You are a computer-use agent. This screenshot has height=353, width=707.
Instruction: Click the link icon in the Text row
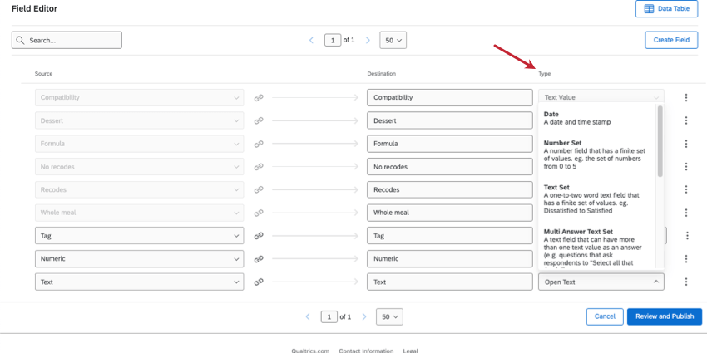[259, 282]
